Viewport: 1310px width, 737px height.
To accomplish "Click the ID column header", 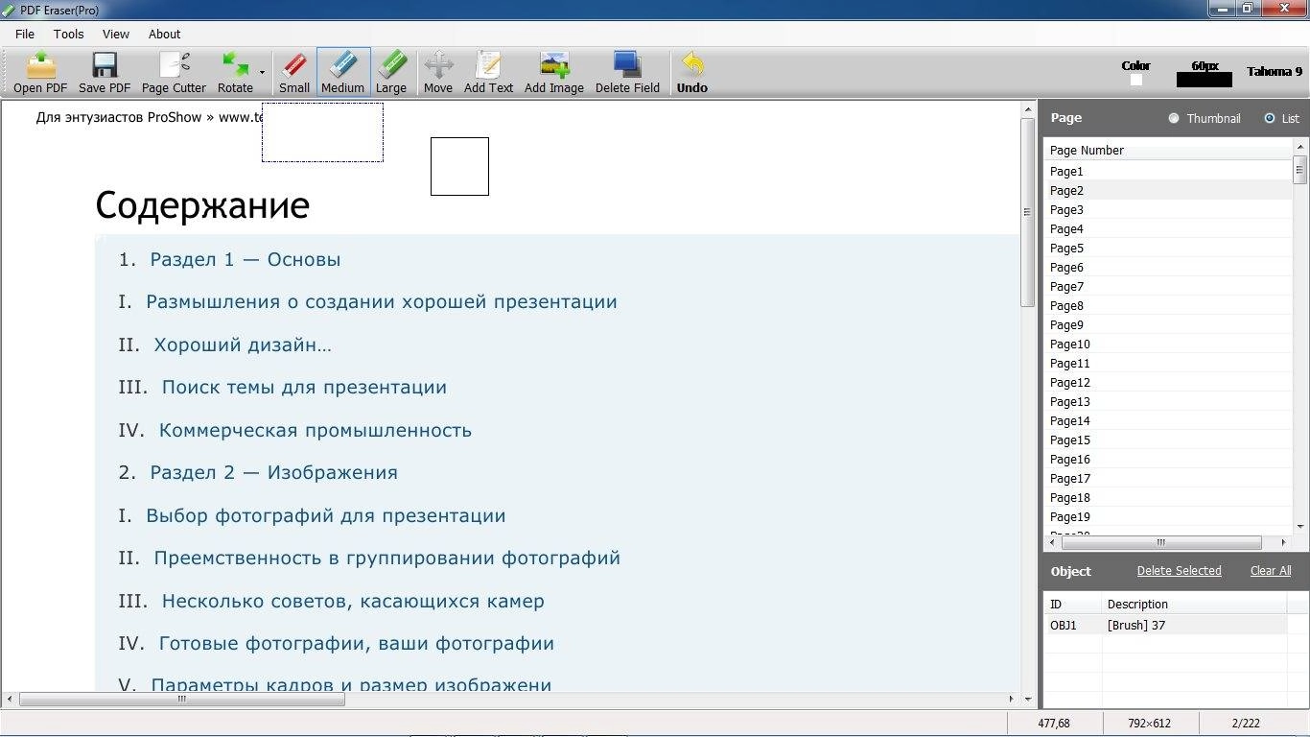I will (x=1073, y=604).
